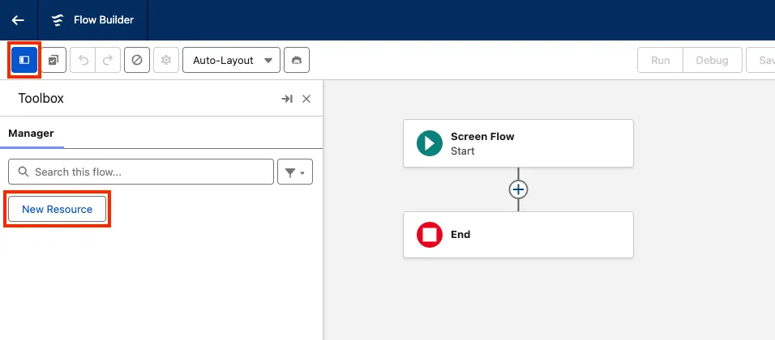775x340 pixels.
Task: Click the New Resource button
Action: 57,209
